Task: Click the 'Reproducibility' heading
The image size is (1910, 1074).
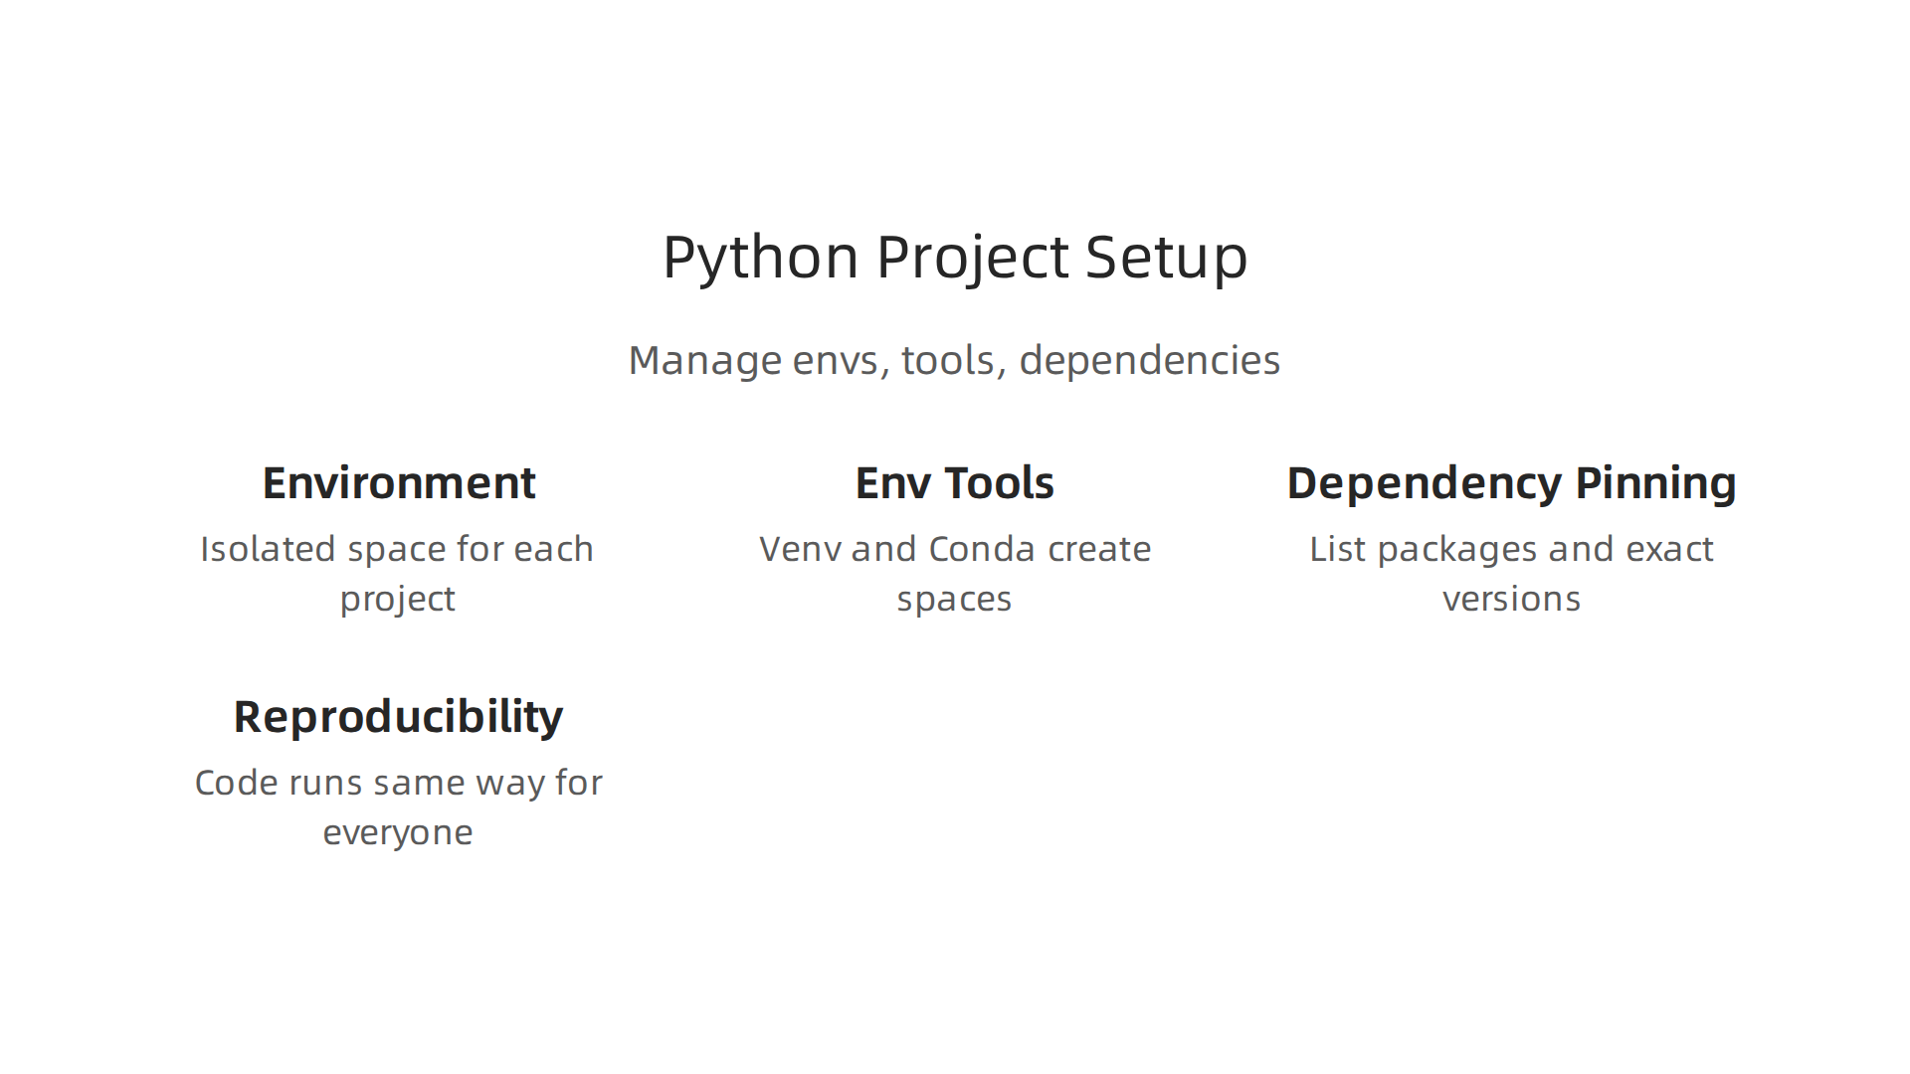Action: (x=398, y=718)
